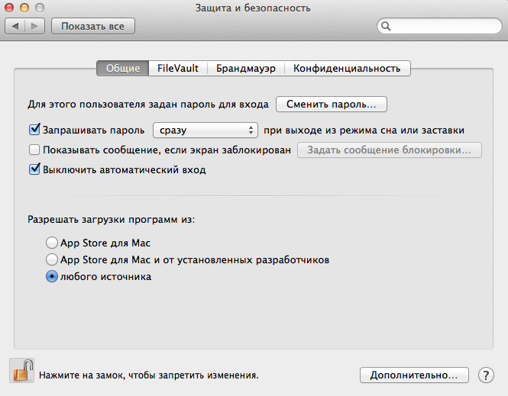Click into the search field
This screenshot has height=396, width=508.
click(439, 26)
